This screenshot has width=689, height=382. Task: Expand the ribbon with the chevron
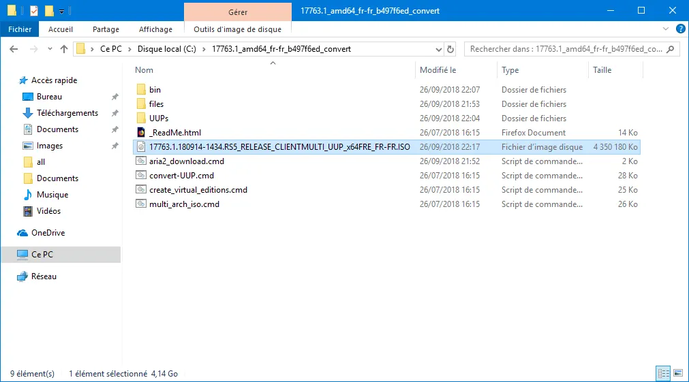coord(666,29)
